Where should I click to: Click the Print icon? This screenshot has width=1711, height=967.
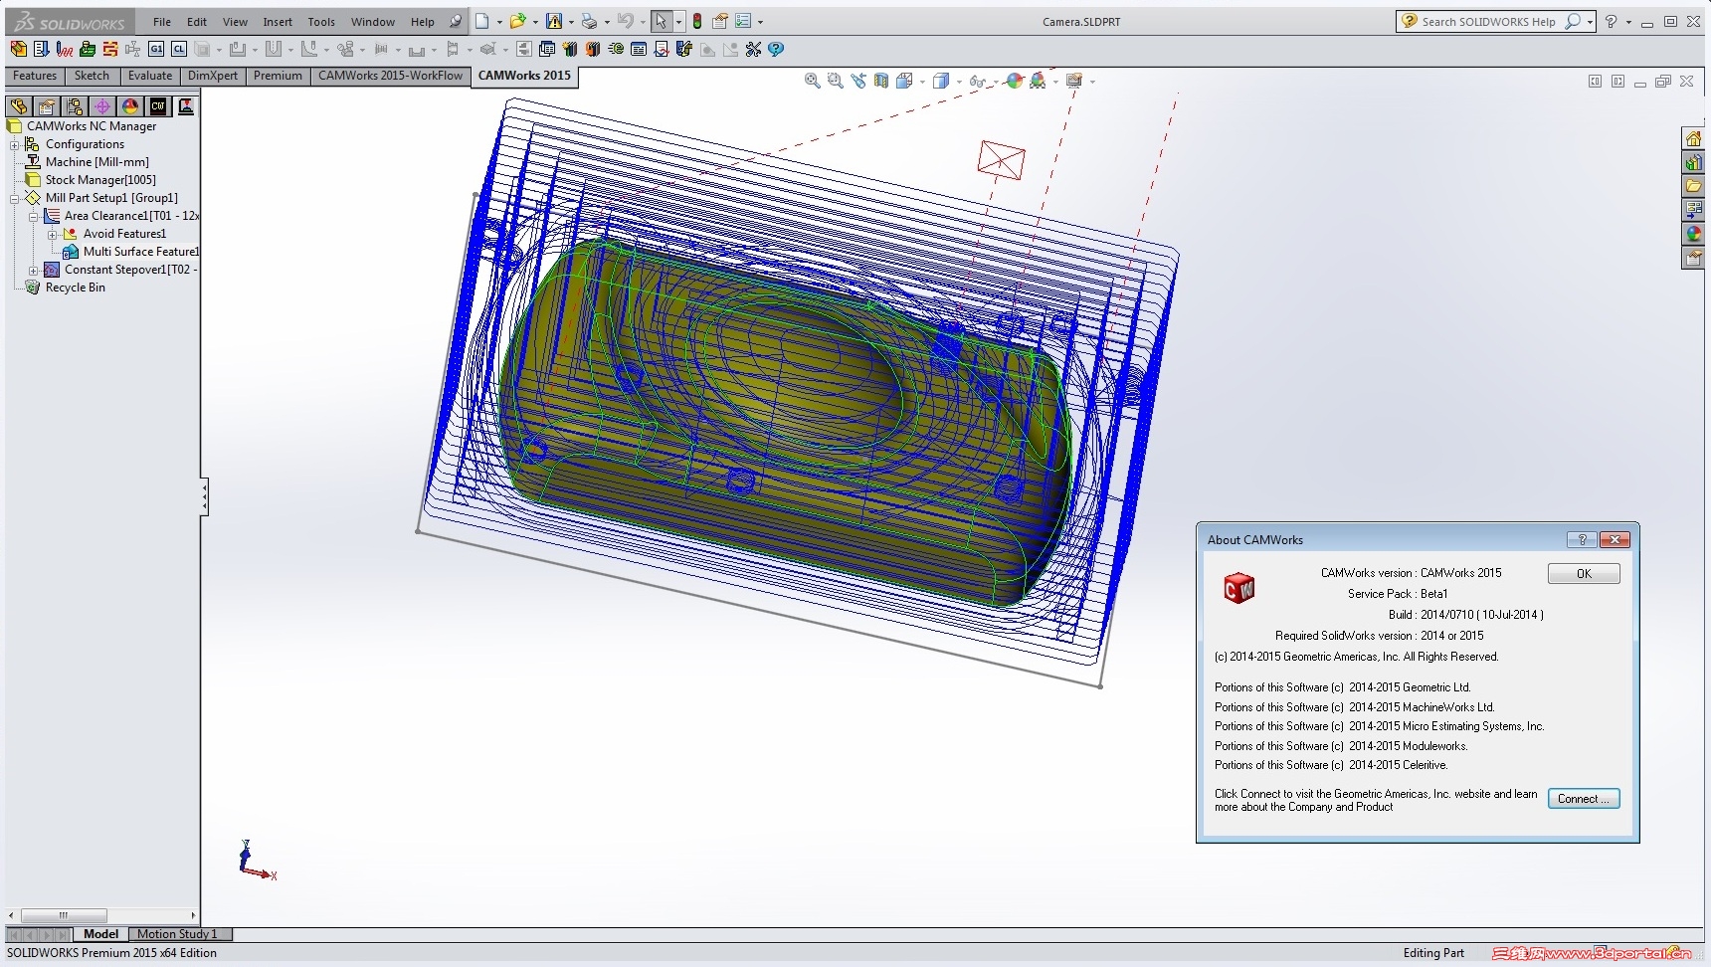click(589, 21)
